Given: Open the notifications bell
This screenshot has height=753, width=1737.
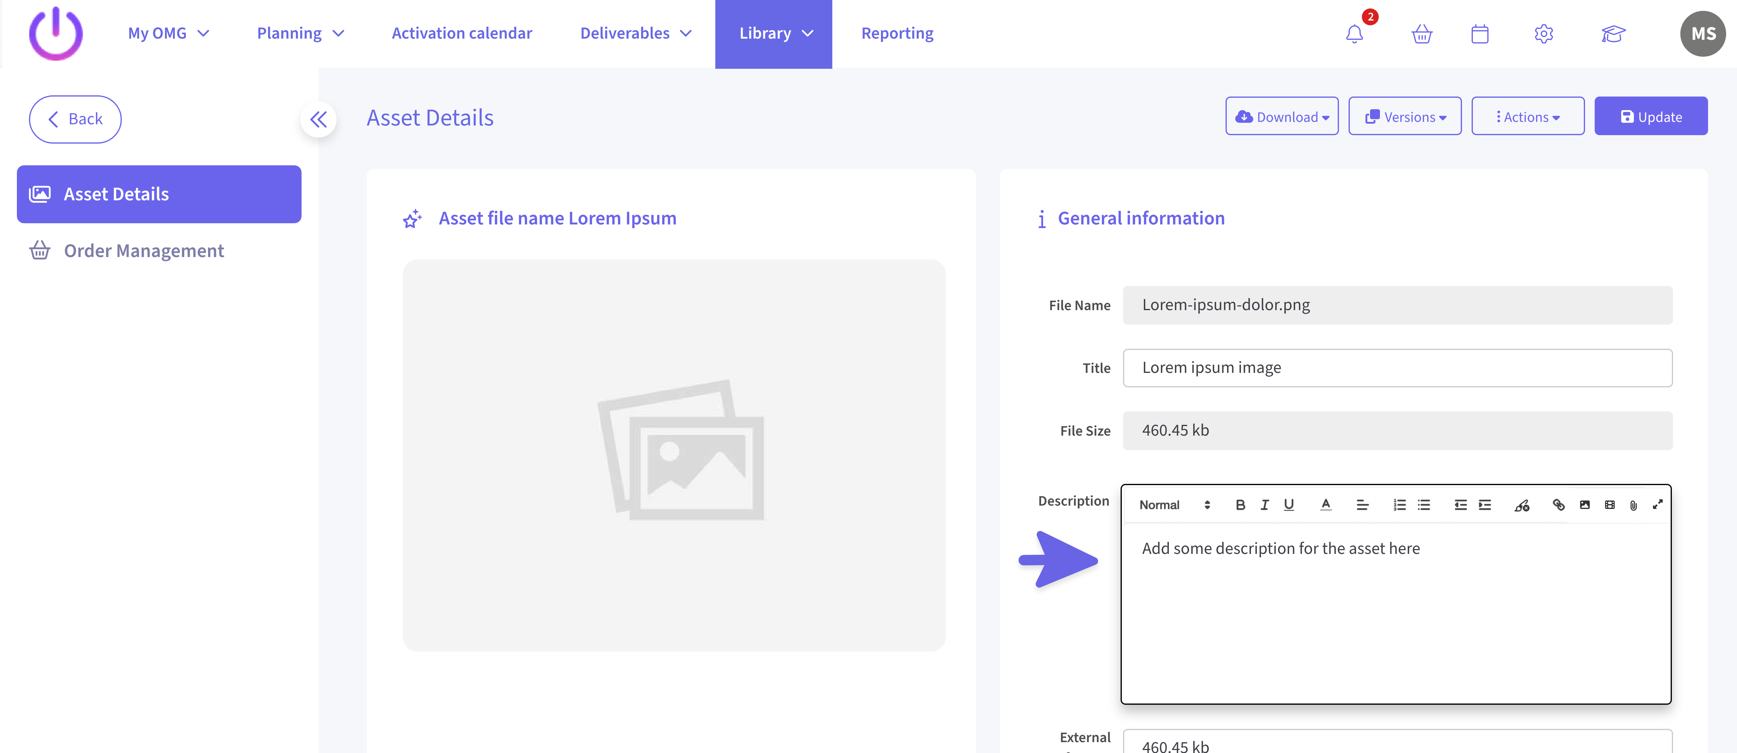Looking at the screenshot, I should (1354, 34).
